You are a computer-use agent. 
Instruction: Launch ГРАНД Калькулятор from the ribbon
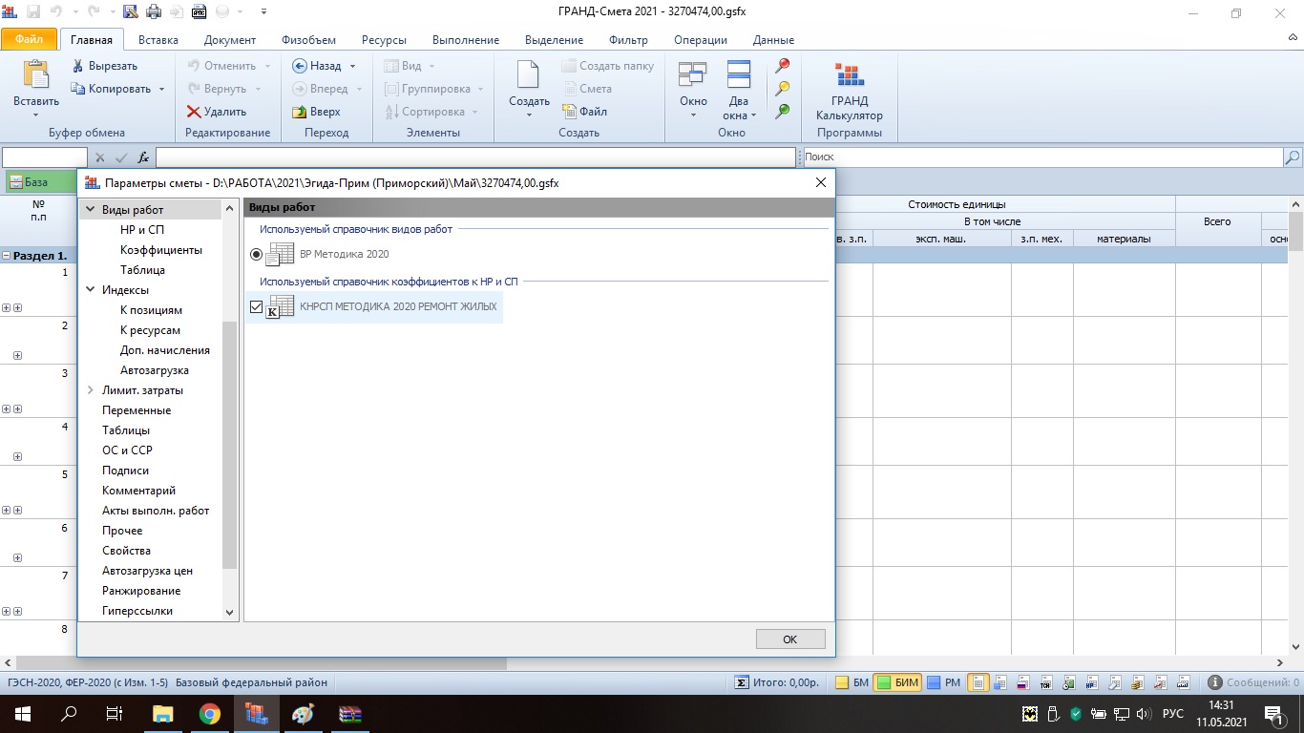point(850,92)
